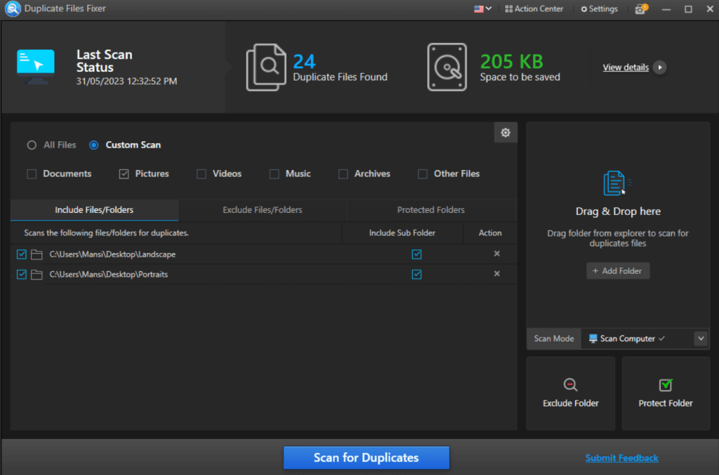Uncheck Include Sub Folder for the Landscape folder
Viewport: 719px width, 475px height.
coord(416,254)
